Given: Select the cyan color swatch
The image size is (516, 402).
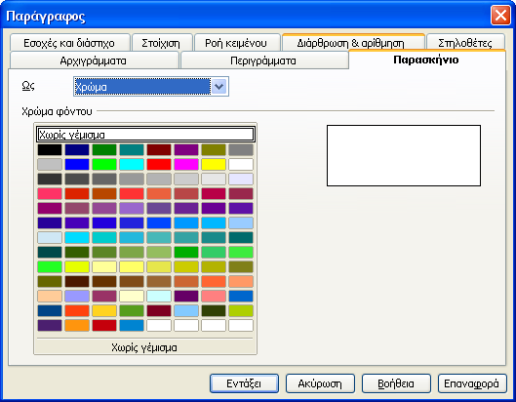Looking at the screenshot, I should [x=132, y=164].
